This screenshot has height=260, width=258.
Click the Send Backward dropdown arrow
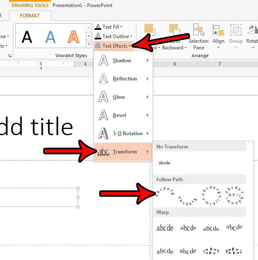[x=186, y=48]
